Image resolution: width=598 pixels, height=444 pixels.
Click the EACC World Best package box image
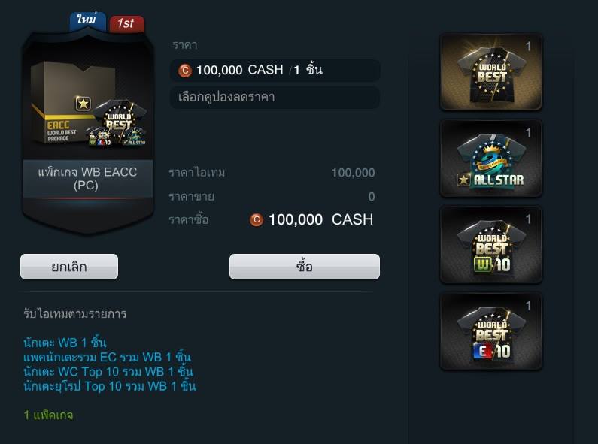[88, 104]
